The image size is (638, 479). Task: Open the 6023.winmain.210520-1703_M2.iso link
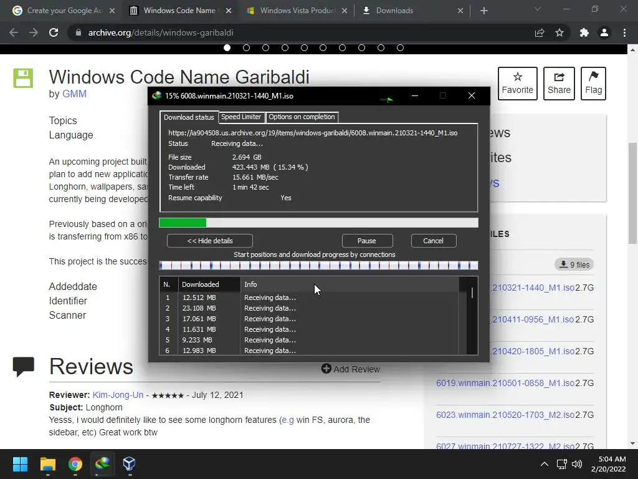(505, 415)
